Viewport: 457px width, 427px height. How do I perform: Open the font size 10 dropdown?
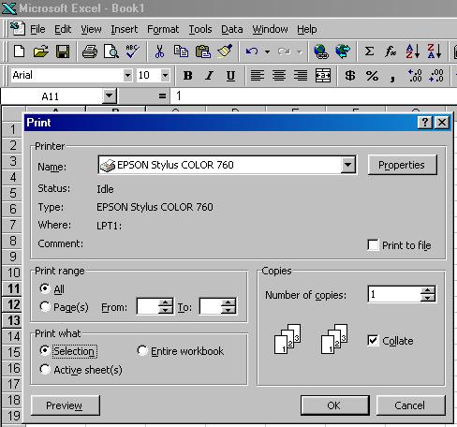click(x=165, y=75)
